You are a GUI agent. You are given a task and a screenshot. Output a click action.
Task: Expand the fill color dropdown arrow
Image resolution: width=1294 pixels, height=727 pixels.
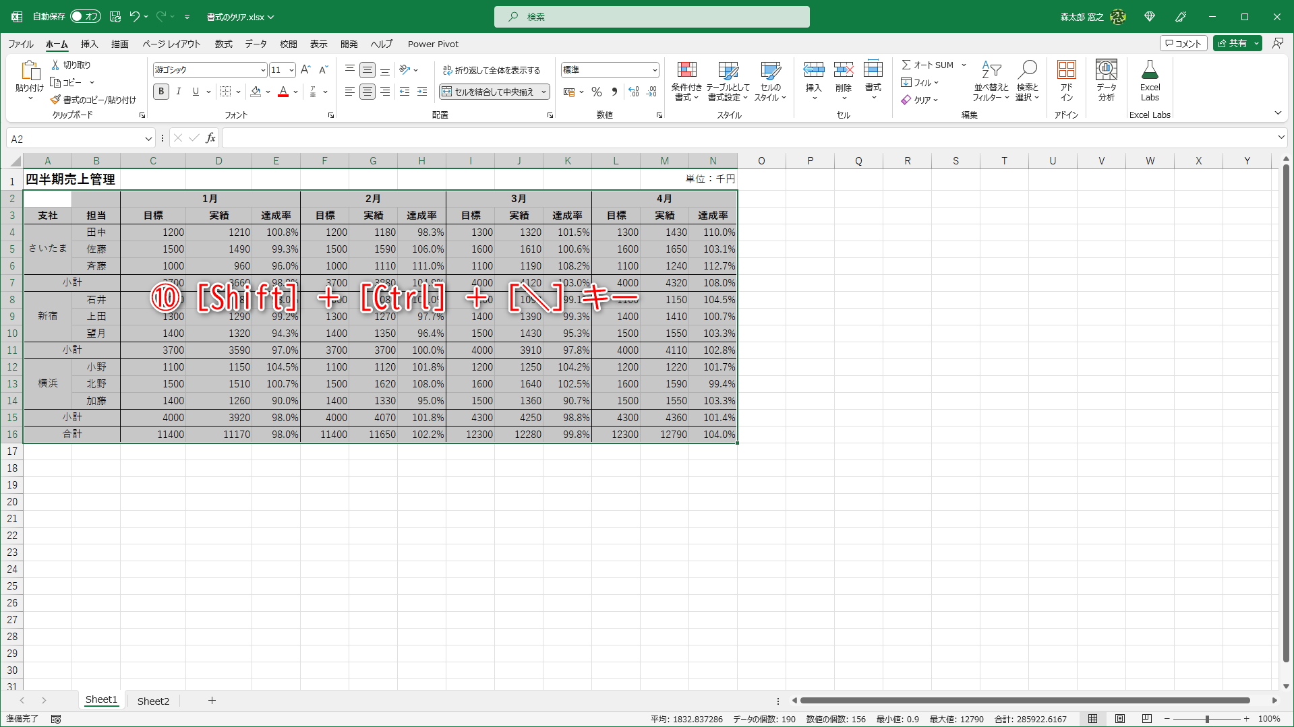(x=268, y=92)
